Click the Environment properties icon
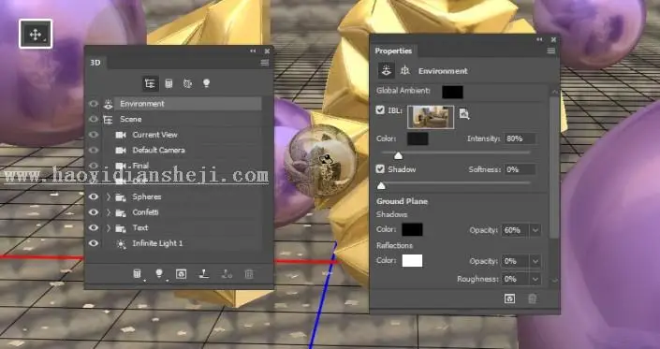660x349 pixels. (x=386, y=70)
